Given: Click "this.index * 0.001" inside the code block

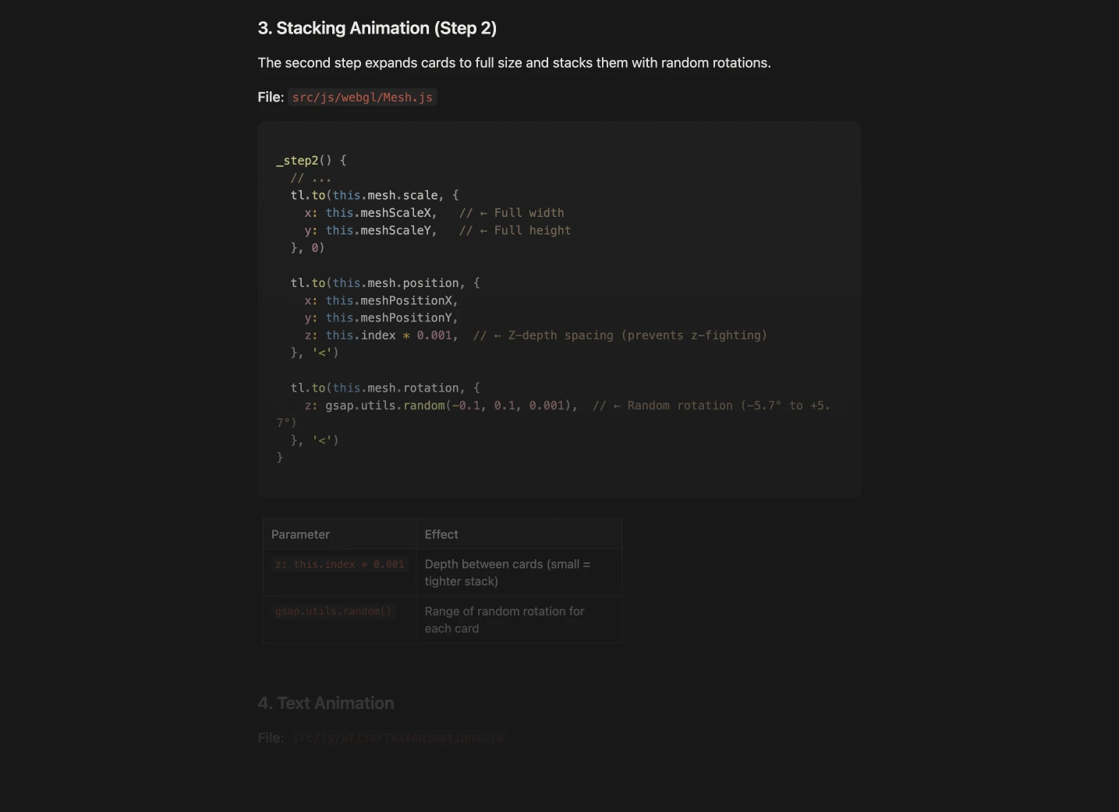Looking at the screenshot, I should click(x=388, y=335).
